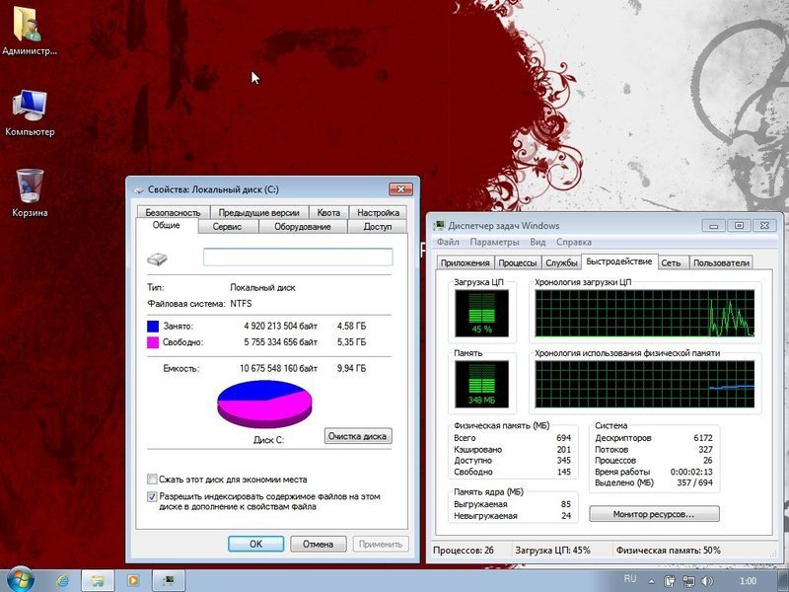Open the Файл menu in Task Manager
Image resolution: width=789 pixels, height=592 pixels.
(x=447, y=242)
